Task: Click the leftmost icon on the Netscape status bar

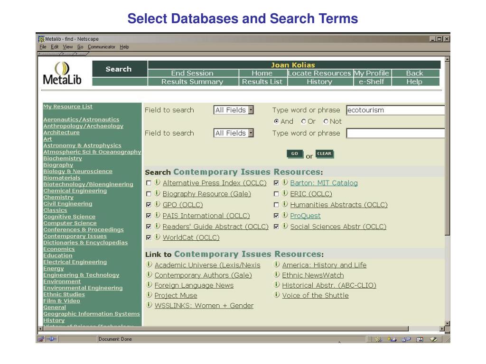Action: point(41,339)
